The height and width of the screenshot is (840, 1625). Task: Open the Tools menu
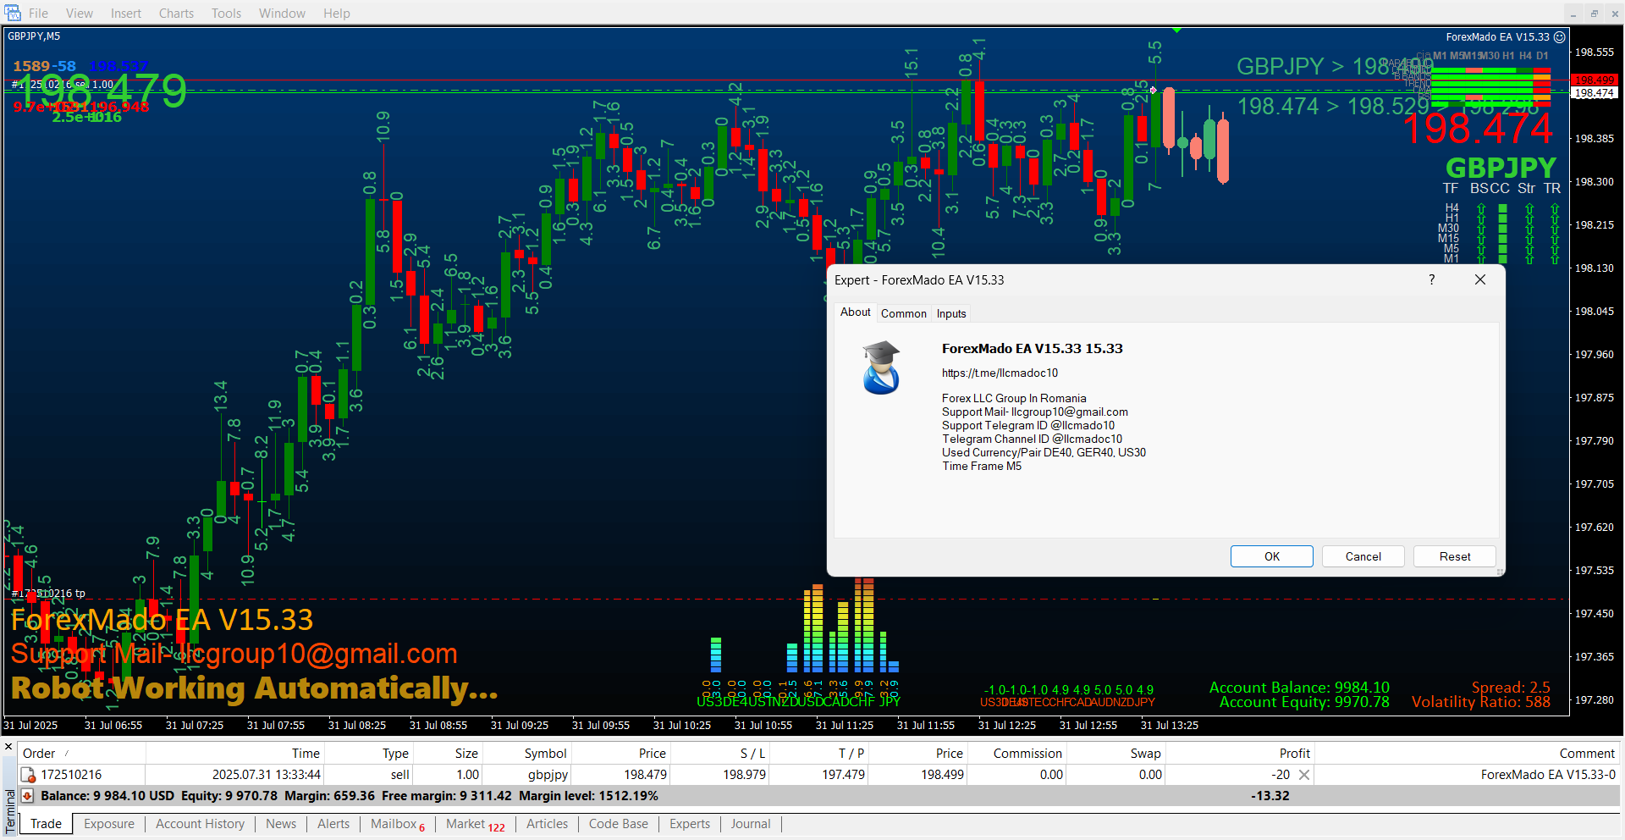[x=226, y=14]
